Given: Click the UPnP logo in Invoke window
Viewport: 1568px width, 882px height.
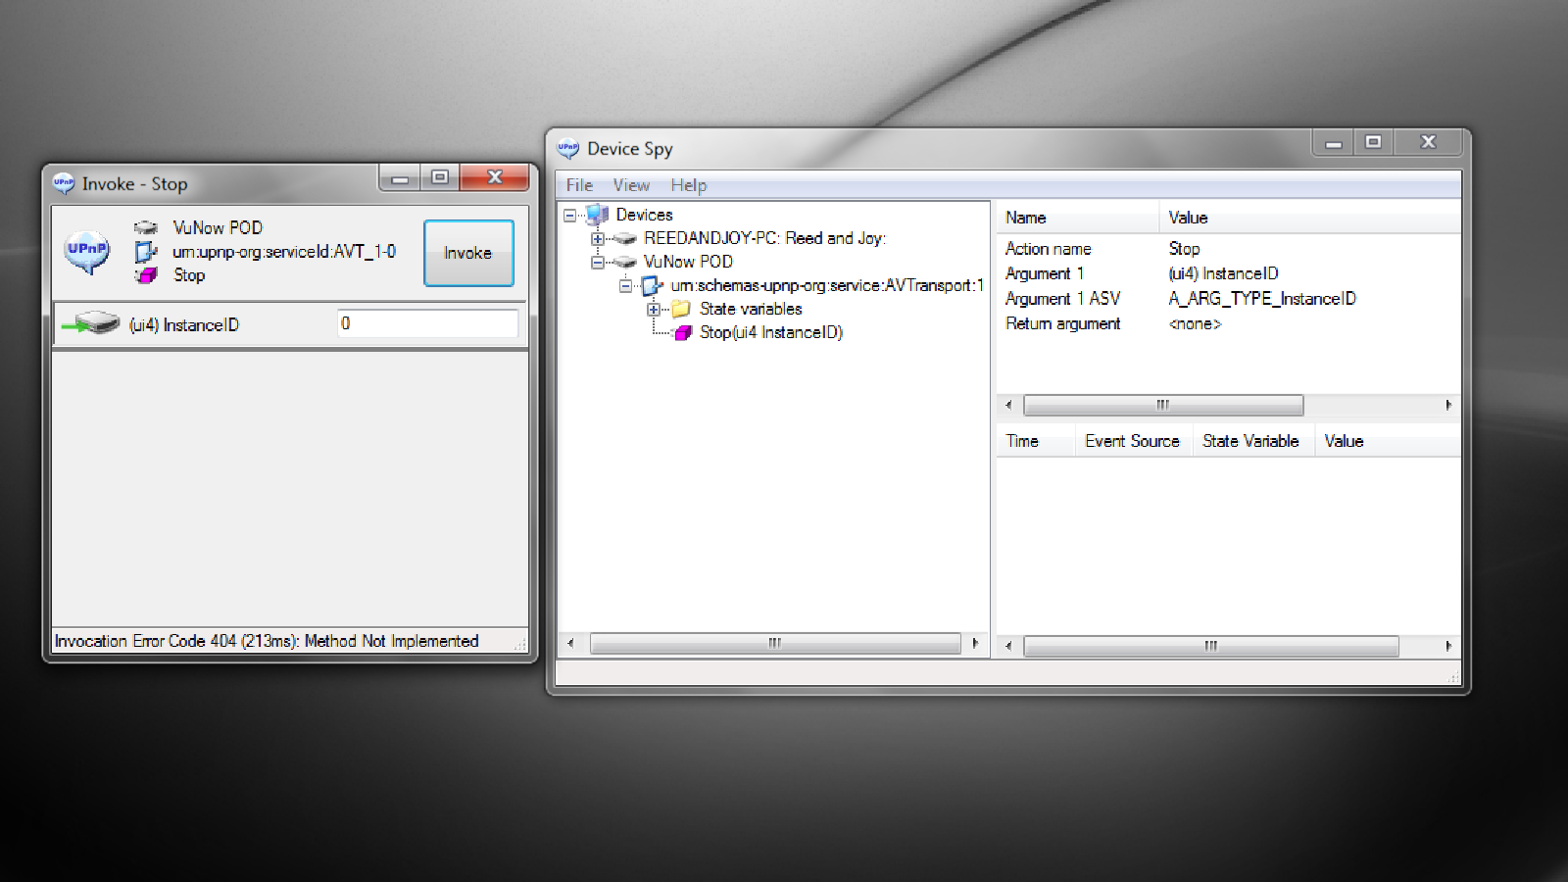Looking at the screenshot, I should pos(87,251).
